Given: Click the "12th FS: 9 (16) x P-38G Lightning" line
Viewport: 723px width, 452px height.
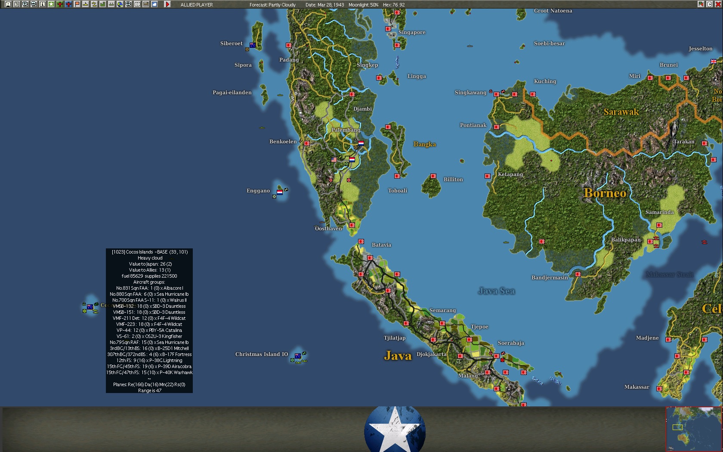Looking at the screenshot, I should (149, 360).
